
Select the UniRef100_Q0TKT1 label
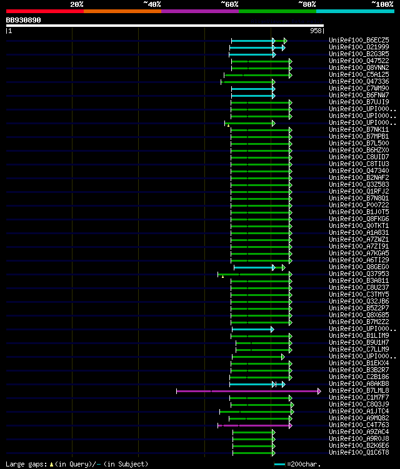pos(359,226)
